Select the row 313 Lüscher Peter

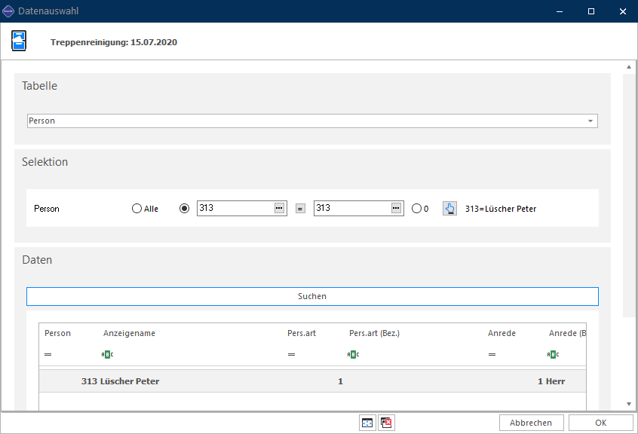pyautogui.click(x=312, y=381)
